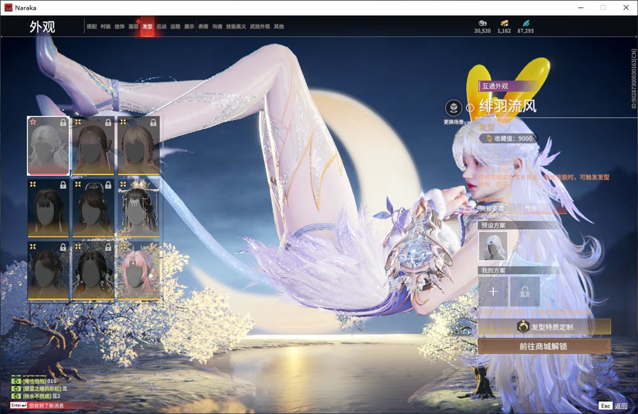This screenshot has height=414, width=638.
Task: Go to the 技能奥义 tab
Action: 236,26
